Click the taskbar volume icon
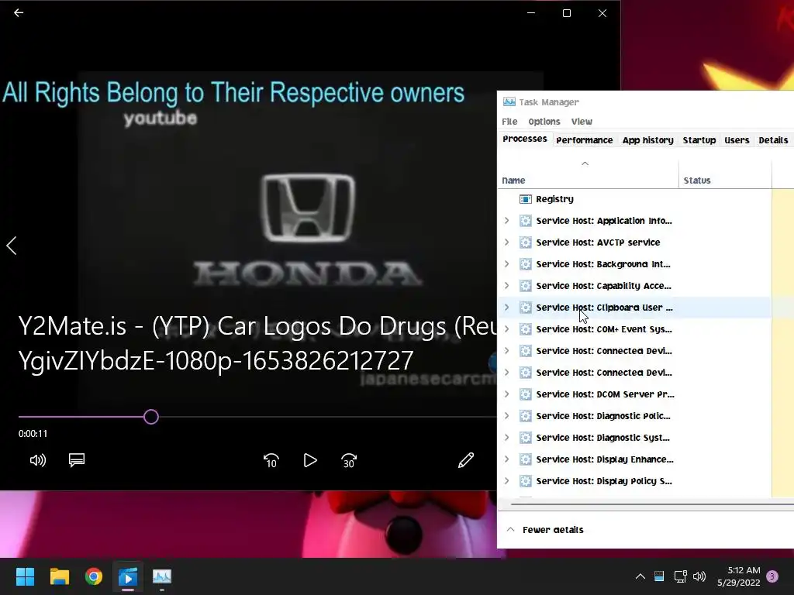 click(x=699, y=576)
